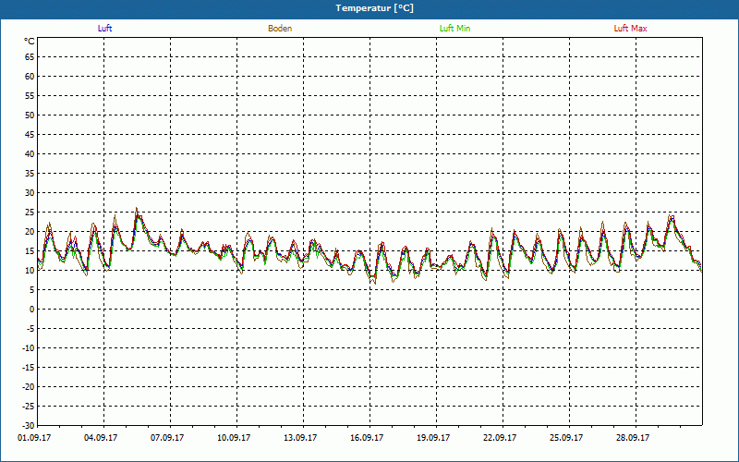Image resolution: width=739 pixels, height=462 pixels.
Task: Click the 07.09.17 date label
Action: (167, 438)
